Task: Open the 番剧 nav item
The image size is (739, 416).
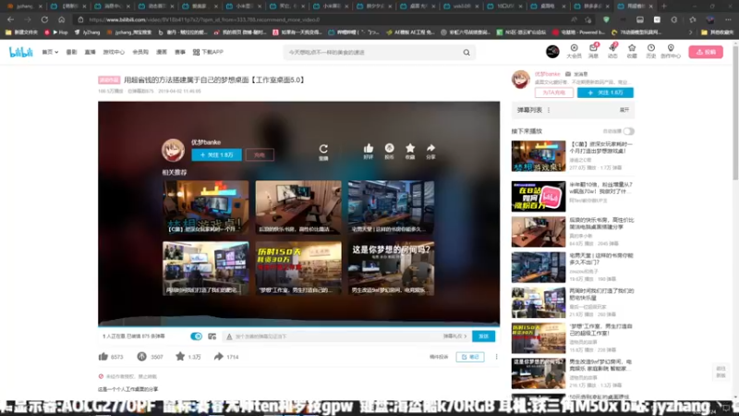Action: tap(71, 52)
